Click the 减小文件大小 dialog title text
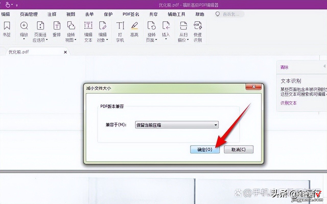 [98, 88]
